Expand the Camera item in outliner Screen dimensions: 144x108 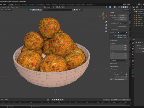134,19
